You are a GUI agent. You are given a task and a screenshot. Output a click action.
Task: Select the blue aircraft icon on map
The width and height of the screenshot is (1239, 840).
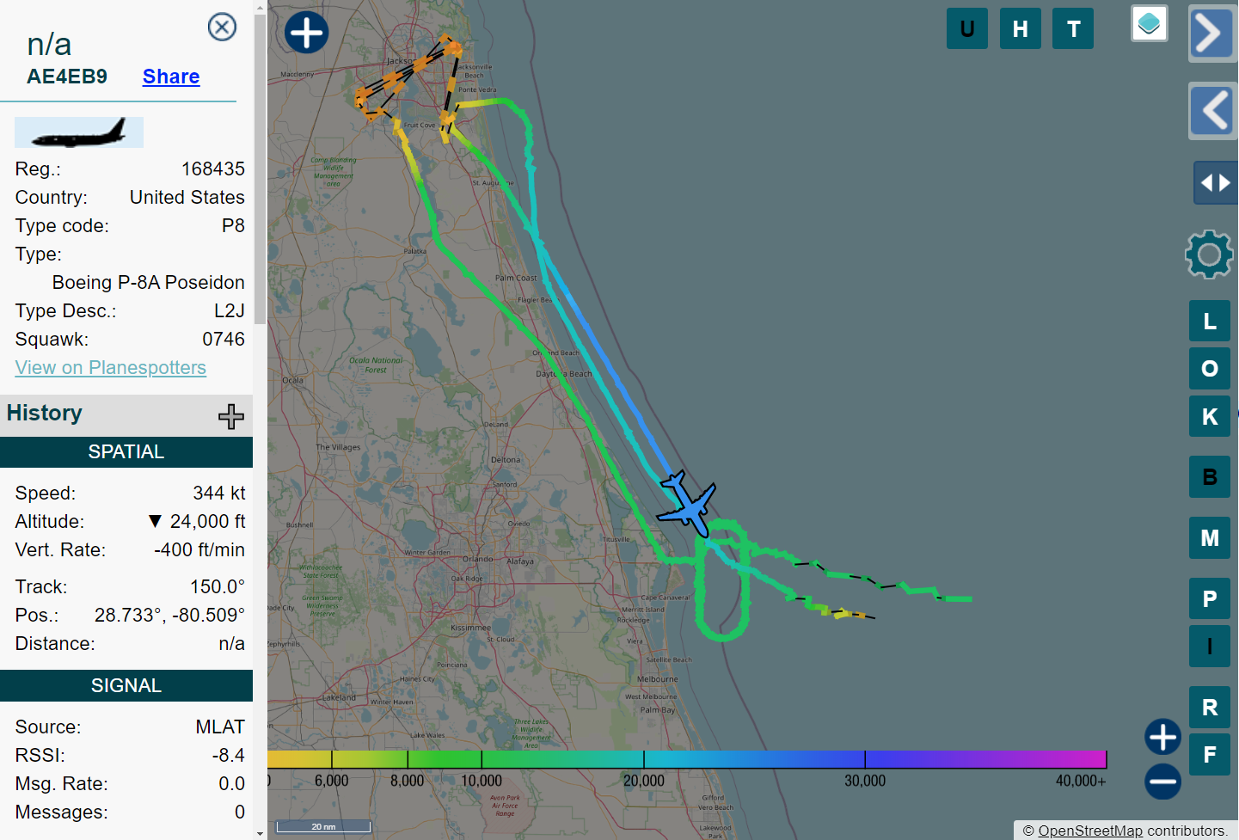(x=687, y=506)
